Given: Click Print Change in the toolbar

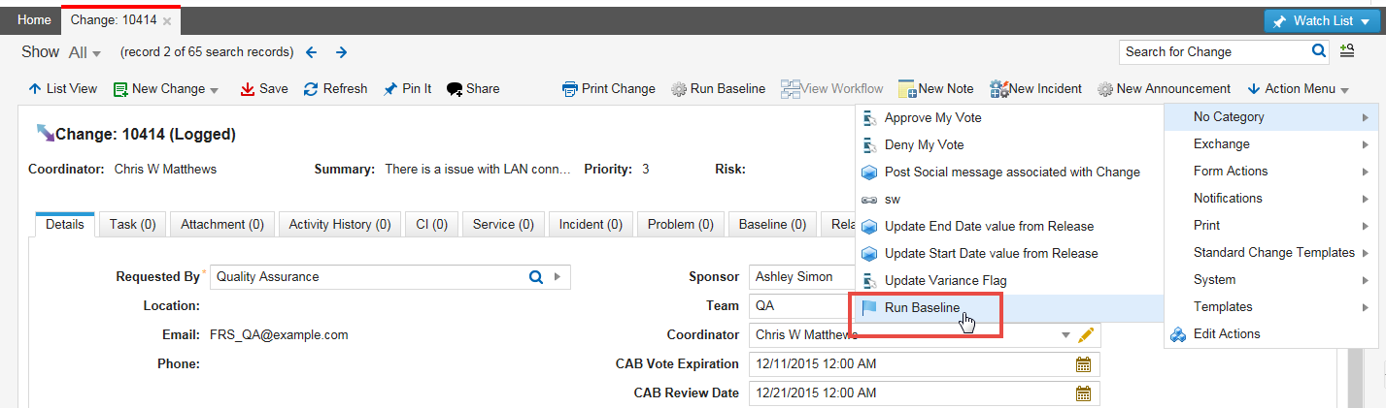Looking at the screenshot, I should 609,89.
